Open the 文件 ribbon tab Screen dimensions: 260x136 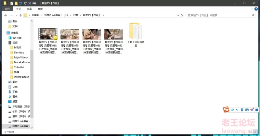(7, 9)
